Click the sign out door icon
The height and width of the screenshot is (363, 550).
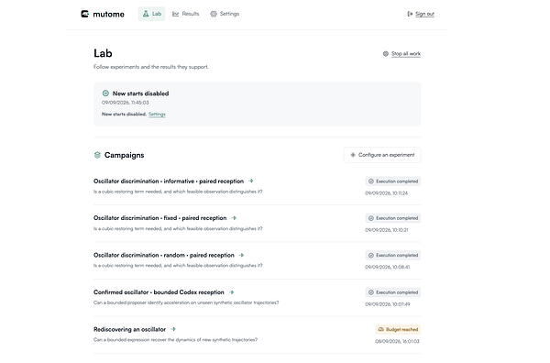point(410,14)
